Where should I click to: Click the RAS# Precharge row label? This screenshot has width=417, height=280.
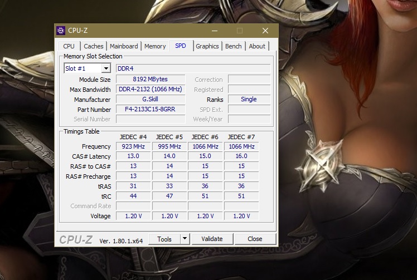click(x=88, y=176)
